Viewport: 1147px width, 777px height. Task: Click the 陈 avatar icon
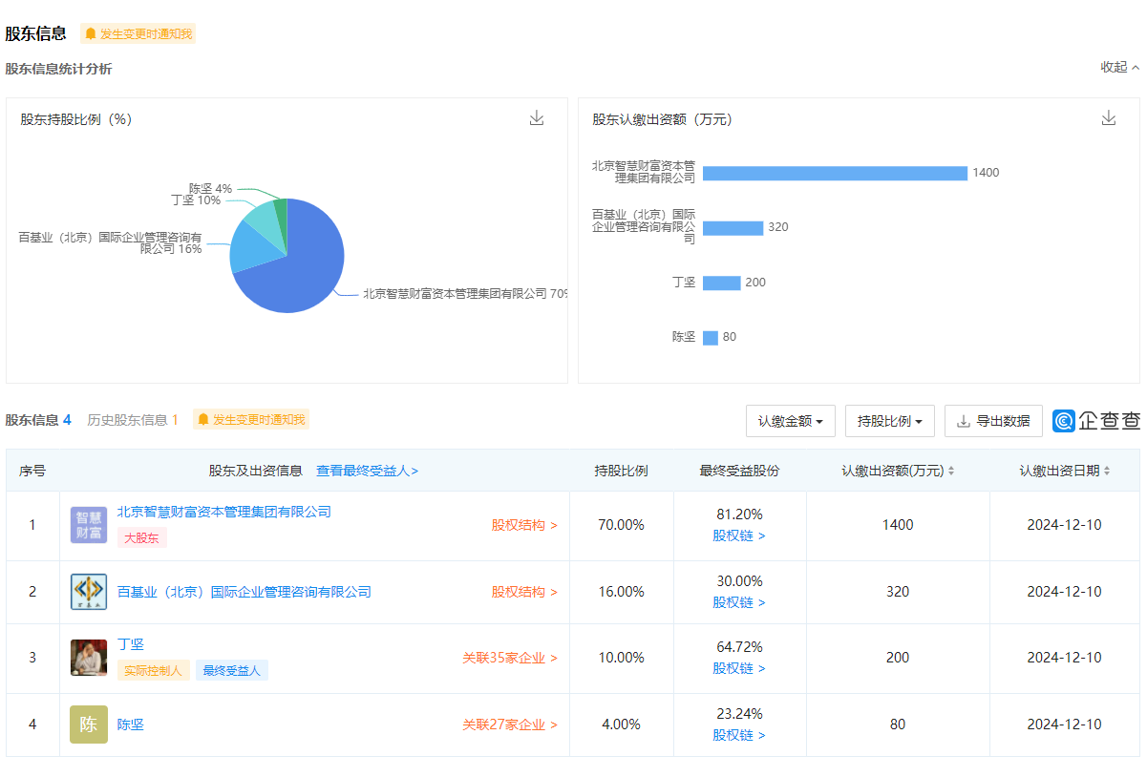pos(89,724)
